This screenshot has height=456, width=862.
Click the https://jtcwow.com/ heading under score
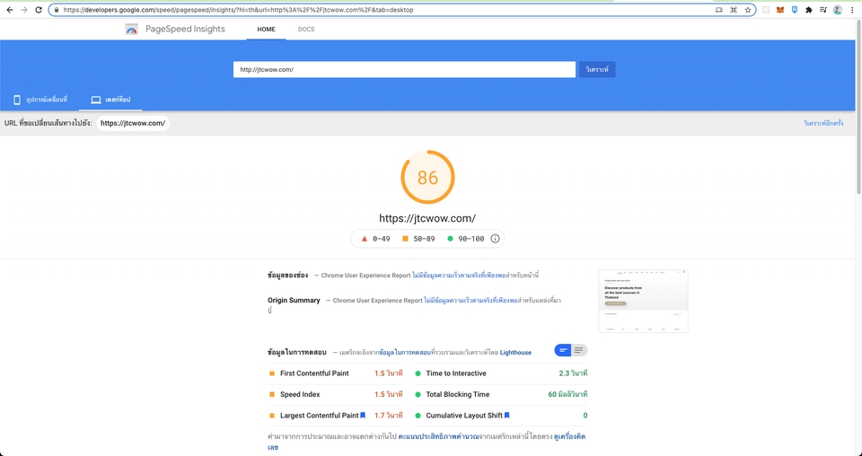(x=427, y=218)
